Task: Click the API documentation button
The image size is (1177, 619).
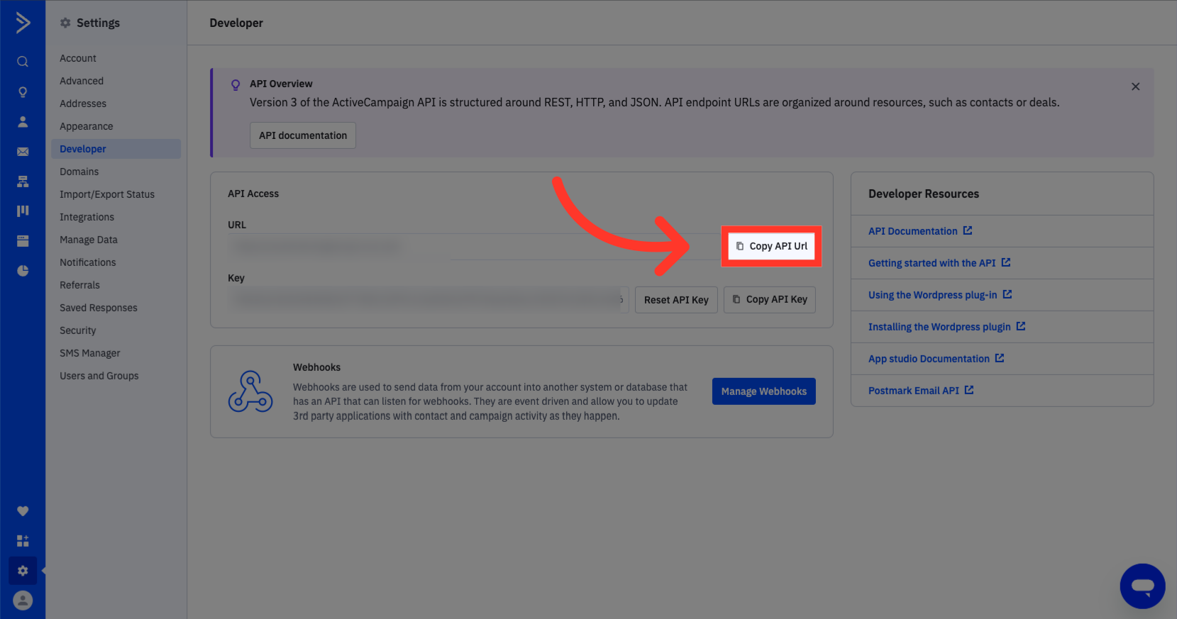Action: [303, 135]
